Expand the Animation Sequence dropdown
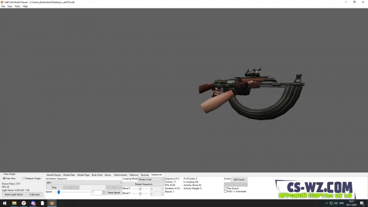 (84, 183)
